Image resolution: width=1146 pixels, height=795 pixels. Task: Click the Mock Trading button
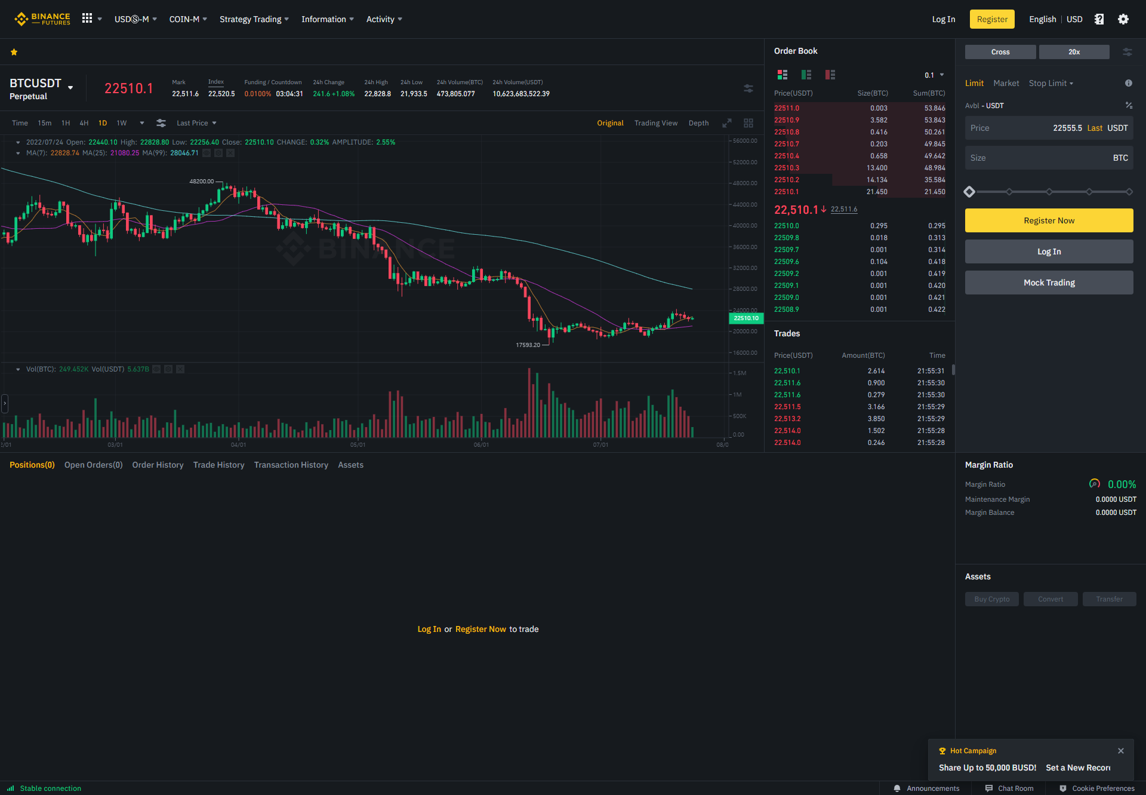[1049, 283]
